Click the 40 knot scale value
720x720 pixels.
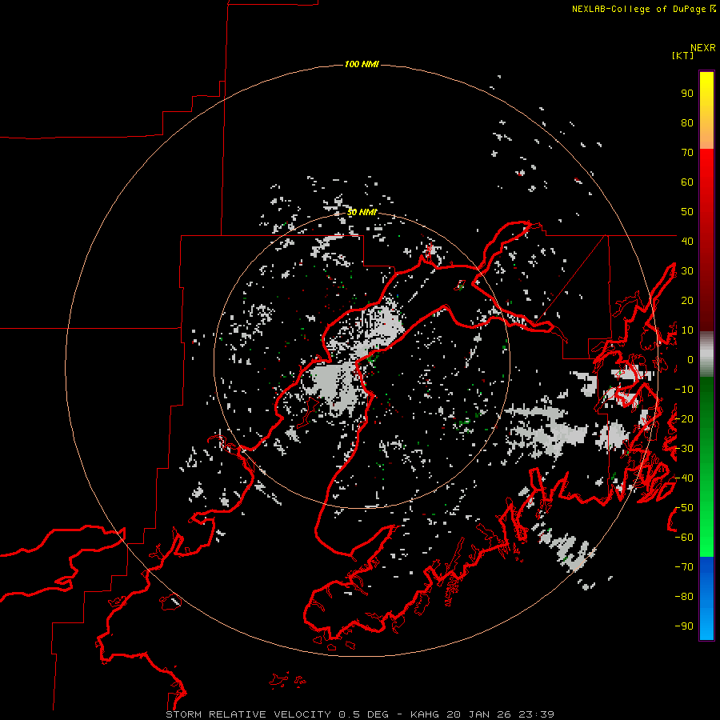pos(687,241)
